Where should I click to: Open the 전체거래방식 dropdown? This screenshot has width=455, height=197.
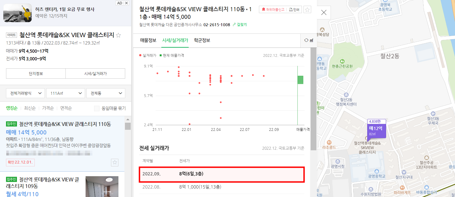(x=25, y=93)
